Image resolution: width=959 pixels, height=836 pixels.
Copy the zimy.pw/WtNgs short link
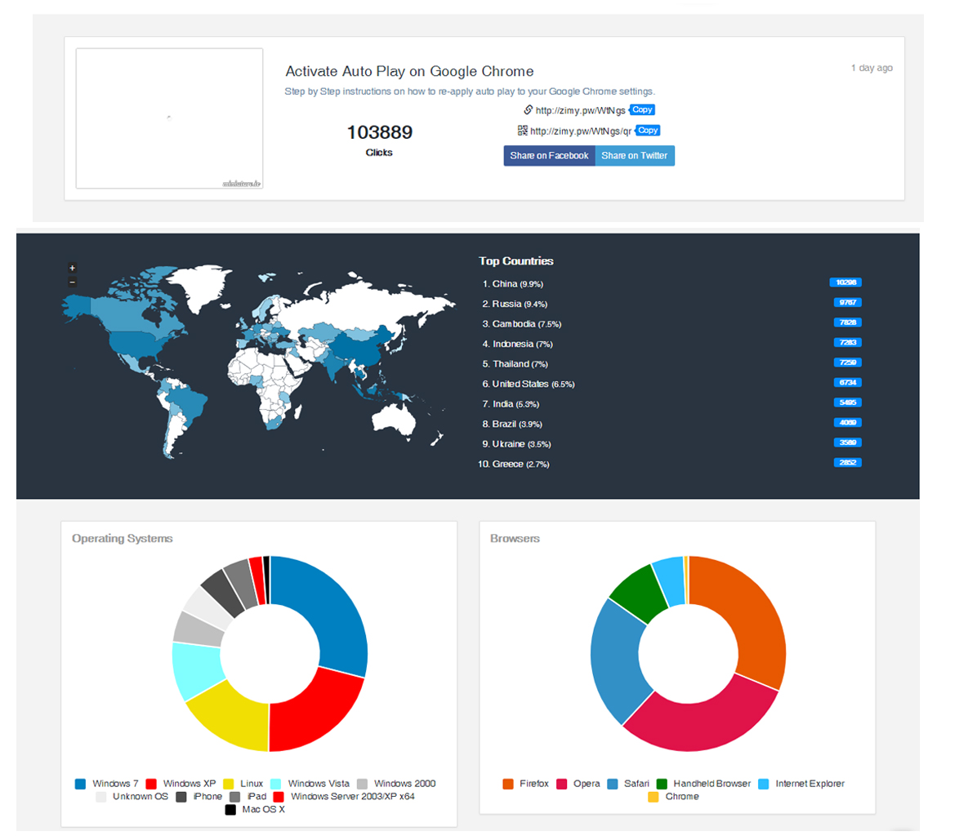click(642, 109)
